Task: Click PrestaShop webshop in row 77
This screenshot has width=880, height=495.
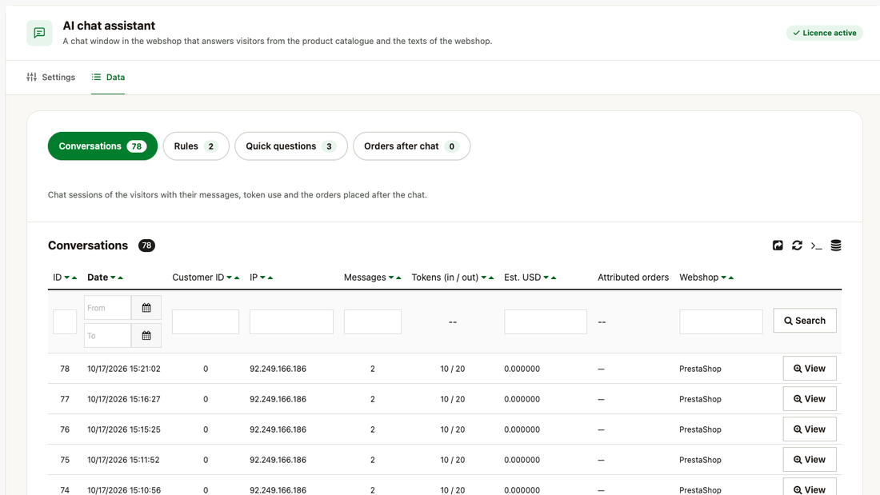Action: tap(700, 399)
